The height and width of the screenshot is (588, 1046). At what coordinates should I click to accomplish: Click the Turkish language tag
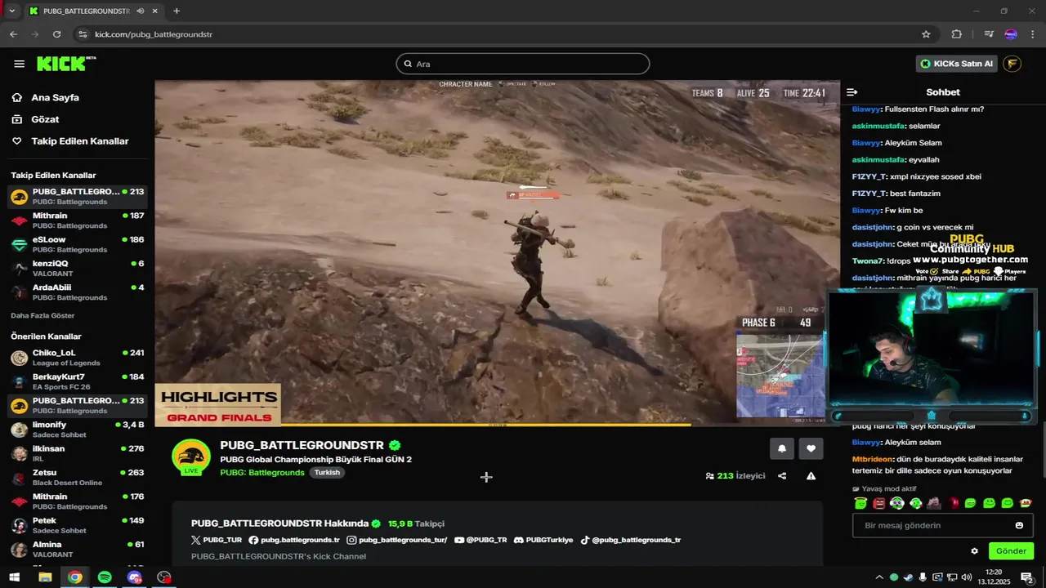pos(327,473)
